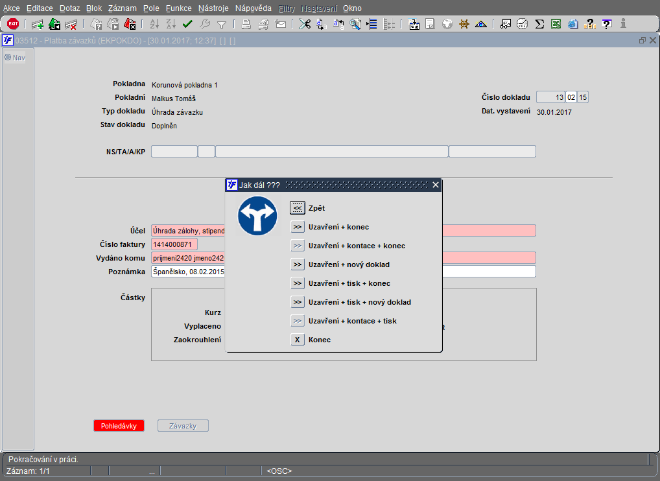The height and width of the screenshot is (481, 660).
Task: Click the red EXIT stop-sign icon
Action: click(x=13, y=24)
